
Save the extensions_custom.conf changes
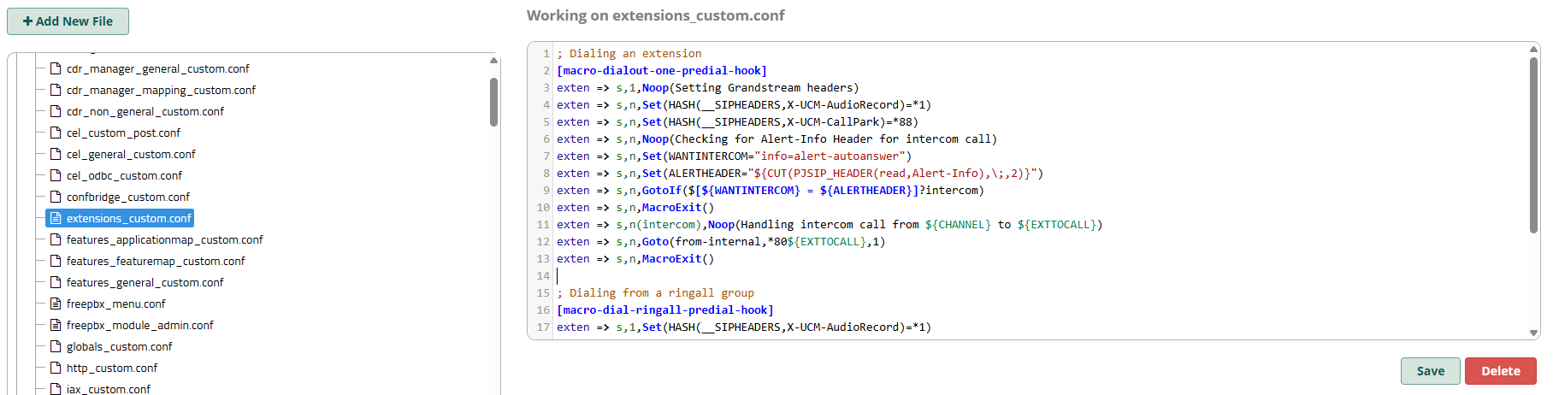tap(1430, 371)
